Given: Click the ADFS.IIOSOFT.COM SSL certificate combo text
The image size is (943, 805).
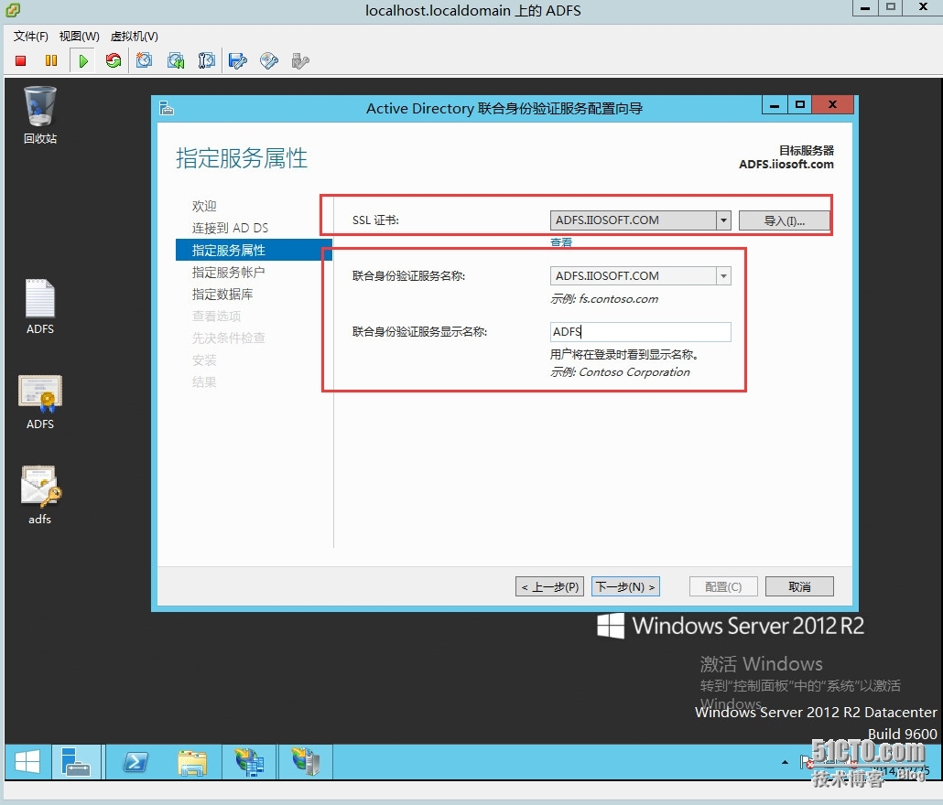Looking at the screenshot, I should pos(607,220).
